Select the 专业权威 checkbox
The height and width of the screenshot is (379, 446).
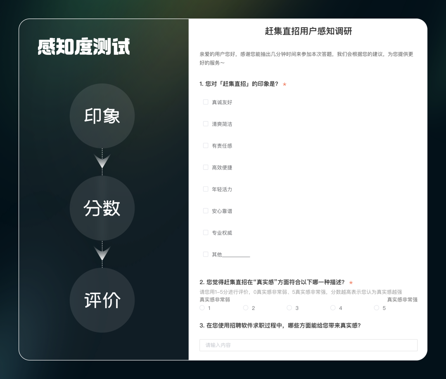pyautogui.click(x=206, y=233)
